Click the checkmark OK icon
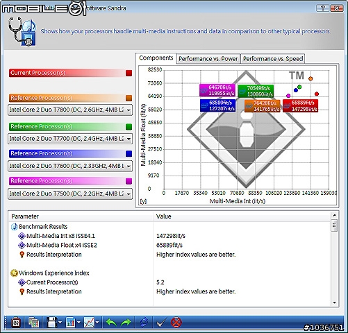This screenshot has width=348, height=333. pos(161,322)
